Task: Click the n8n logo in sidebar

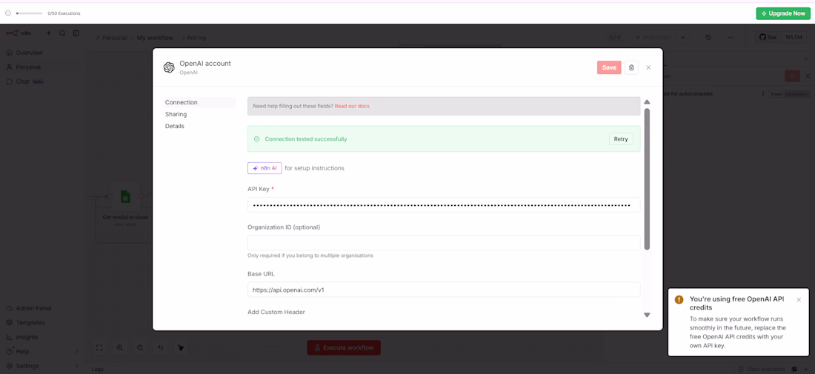Action: click(x=19, y=33)
